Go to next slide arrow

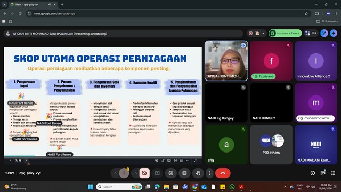(26, 161)
